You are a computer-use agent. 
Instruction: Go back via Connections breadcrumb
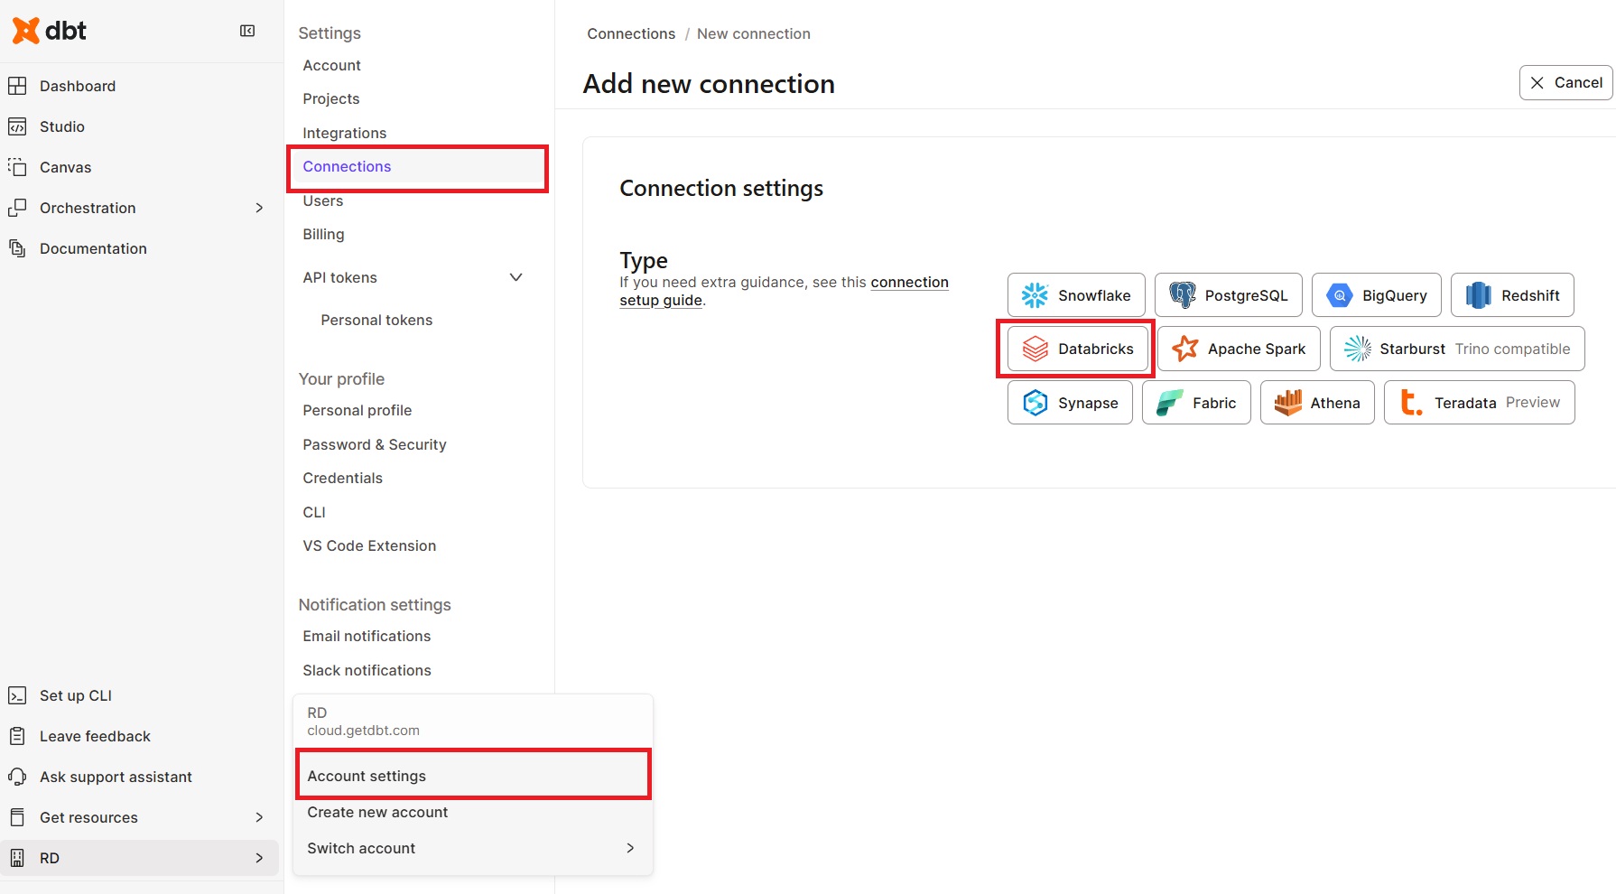[x=630, y=33]
